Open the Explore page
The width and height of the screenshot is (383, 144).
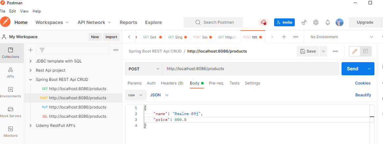[x=153, y=22]
